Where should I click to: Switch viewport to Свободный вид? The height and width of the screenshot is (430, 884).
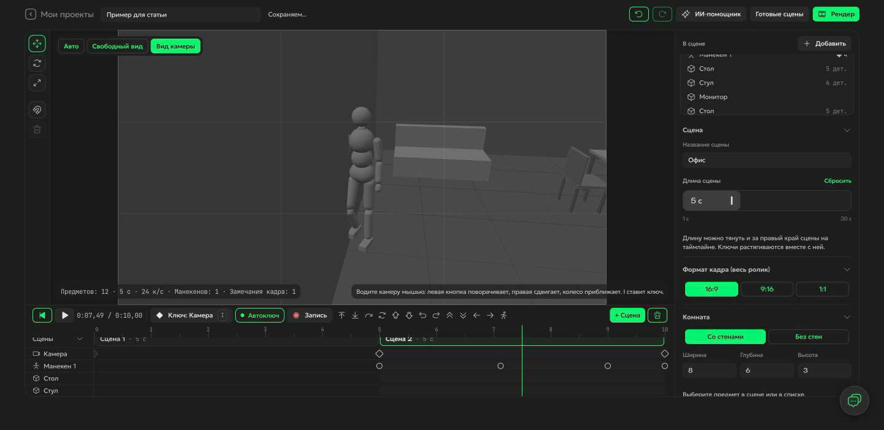click(x=117, y=46)
